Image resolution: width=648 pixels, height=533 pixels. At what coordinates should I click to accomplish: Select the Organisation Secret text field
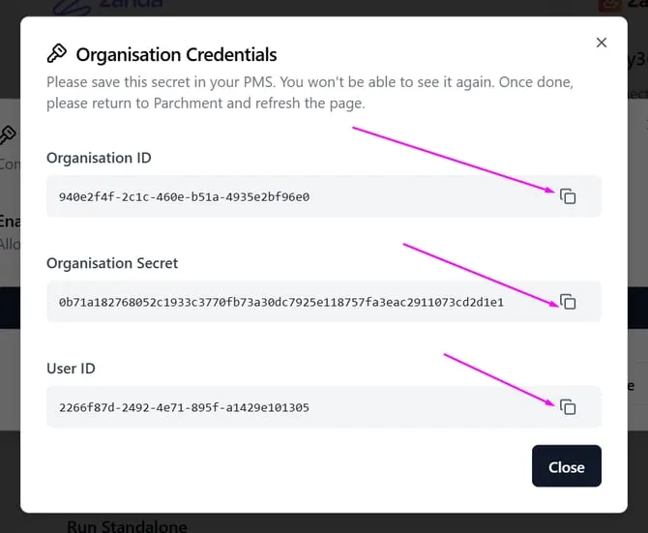coord(324,302)
